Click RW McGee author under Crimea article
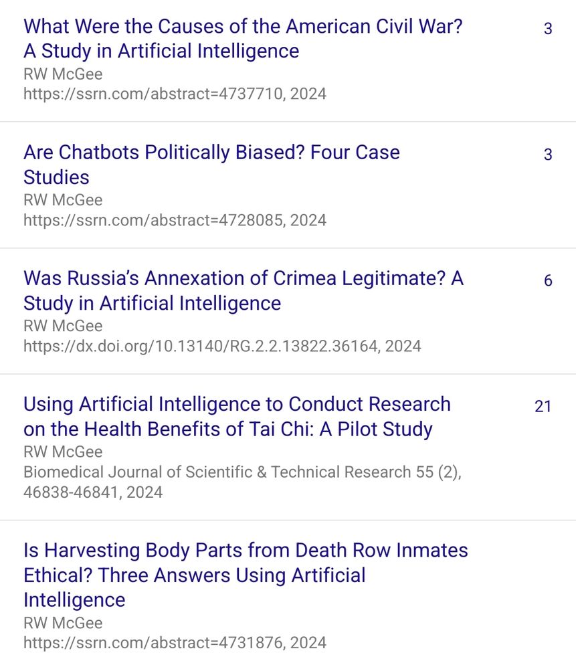 pos(63,326)
